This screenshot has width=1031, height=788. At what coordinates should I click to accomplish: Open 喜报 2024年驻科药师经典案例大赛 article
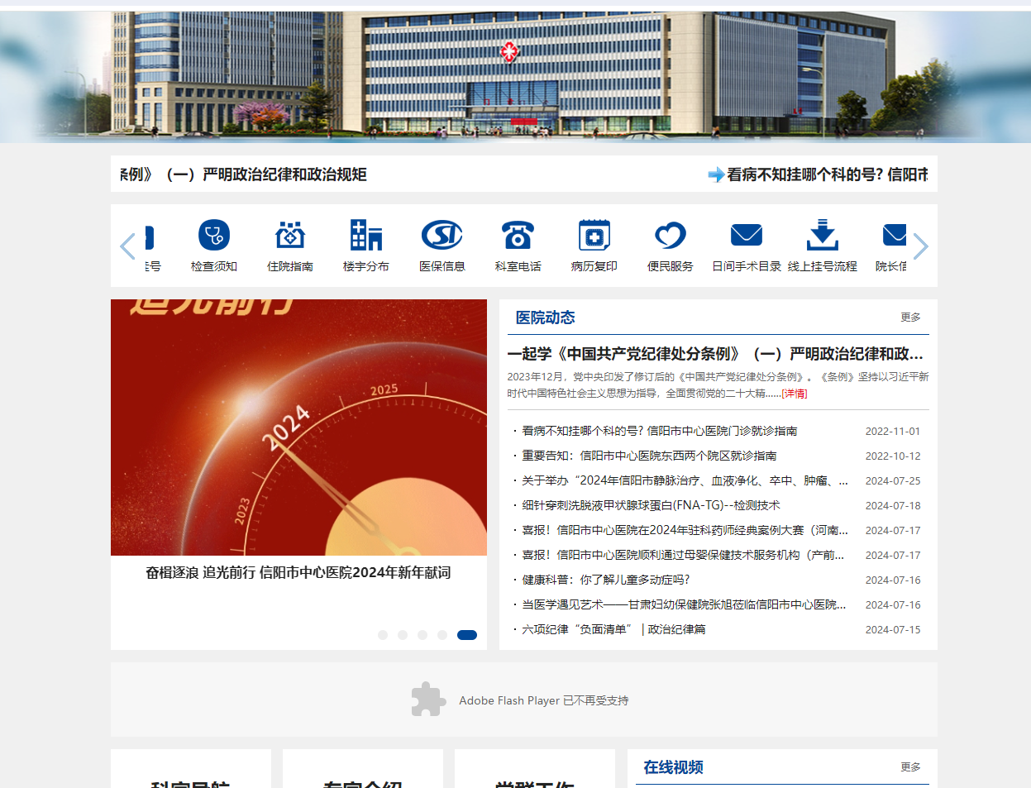(685, 530)
